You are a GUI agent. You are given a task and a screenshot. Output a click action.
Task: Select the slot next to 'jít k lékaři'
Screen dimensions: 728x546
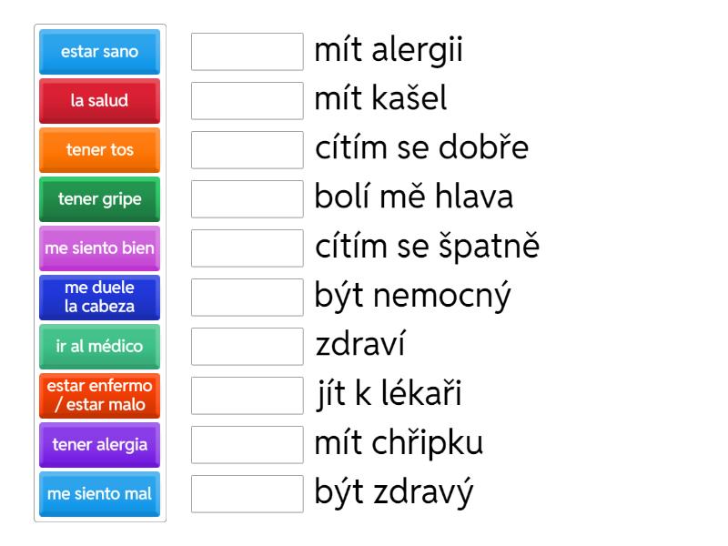click(248, 396)
